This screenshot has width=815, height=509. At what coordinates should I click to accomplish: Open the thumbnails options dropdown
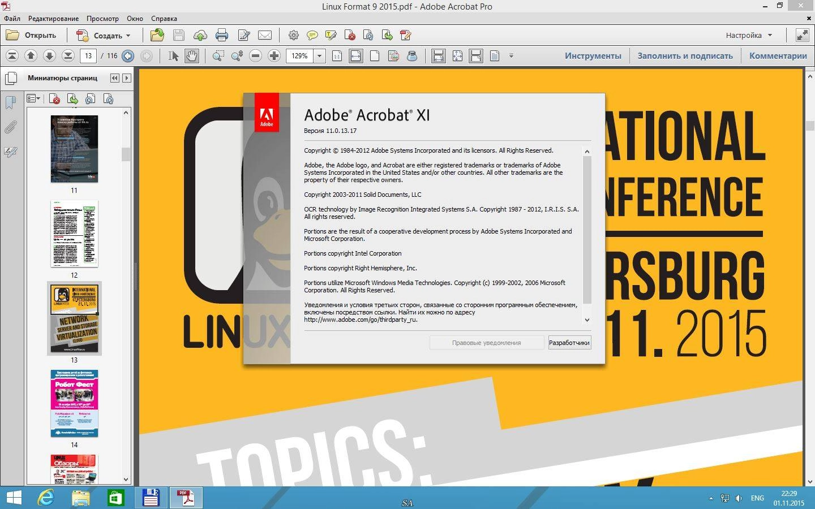click(34, 99)
